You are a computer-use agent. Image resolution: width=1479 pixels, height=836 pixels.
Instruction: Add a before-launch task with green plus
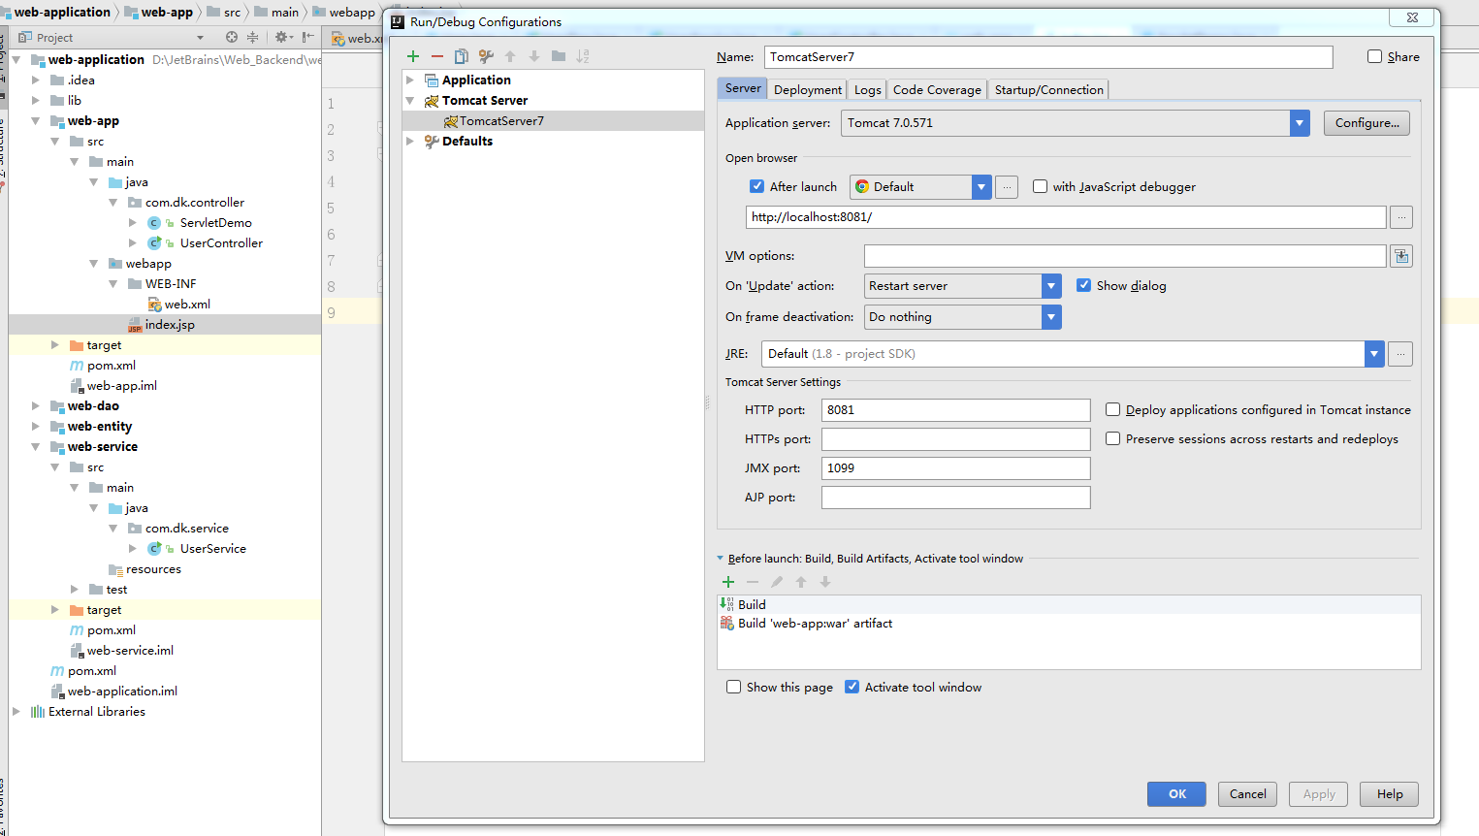728,582
